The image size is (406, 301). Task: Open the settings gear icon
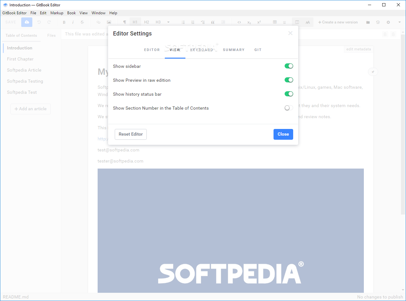coord(388,22)
